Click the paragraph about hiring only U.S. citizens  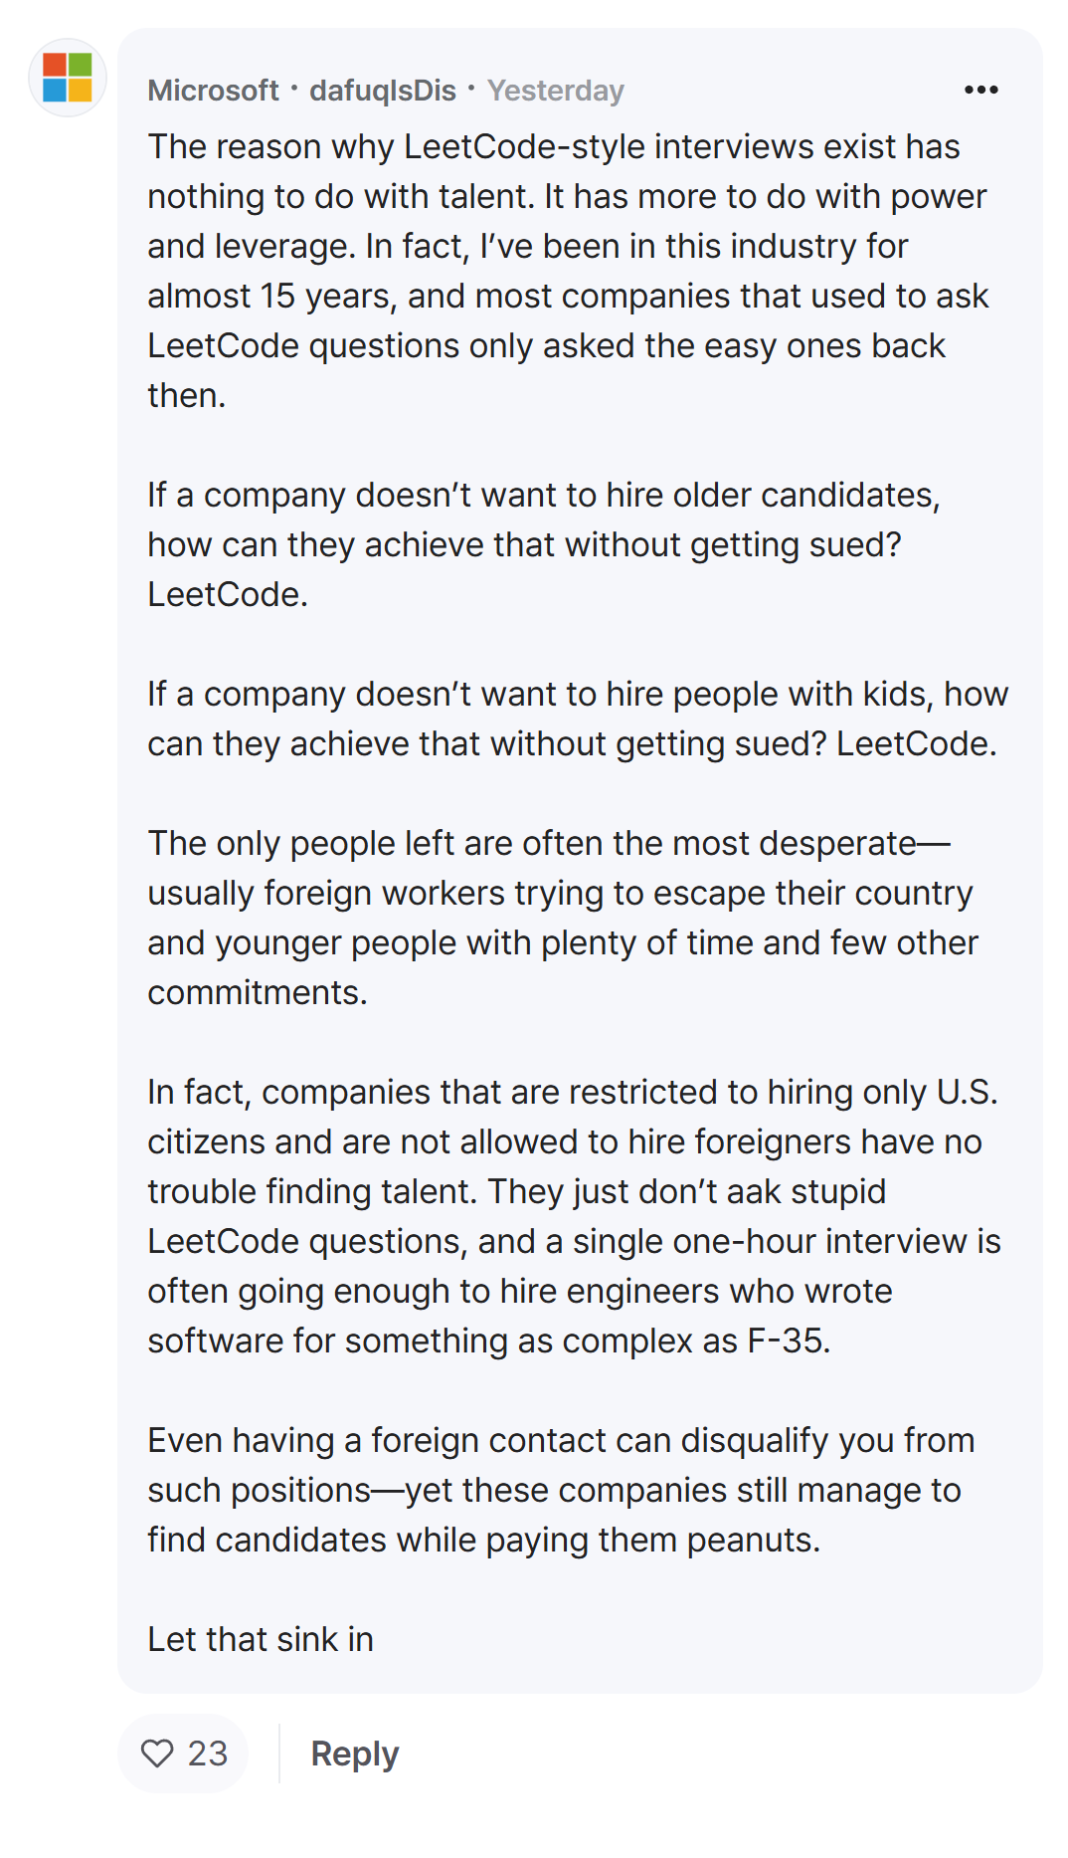click(574, 1216)
